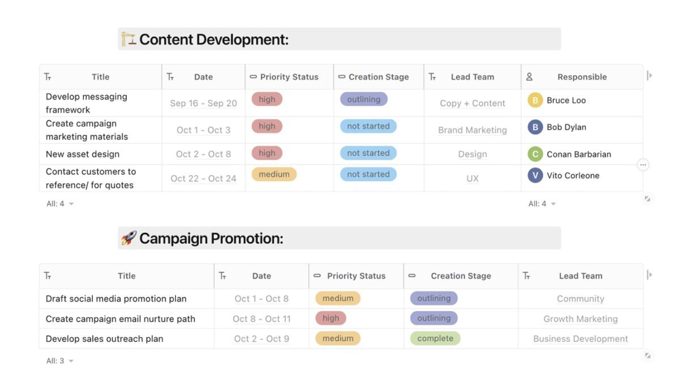Open the "All: 3" count dropdown

(59, 360)
